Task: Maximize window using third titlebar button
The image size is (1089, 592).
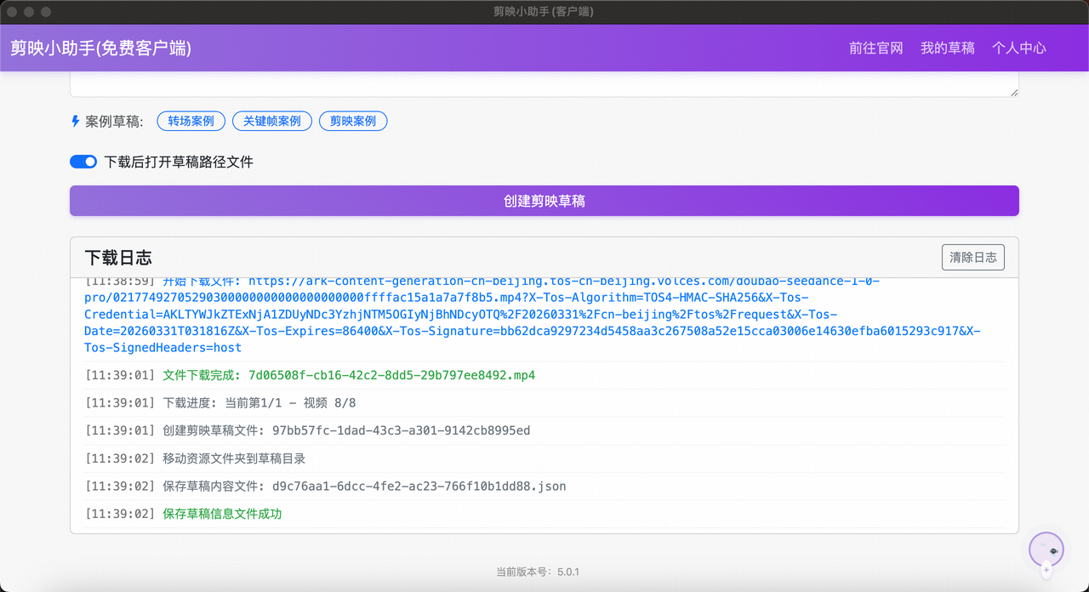Action: click(x=46, y=12)
